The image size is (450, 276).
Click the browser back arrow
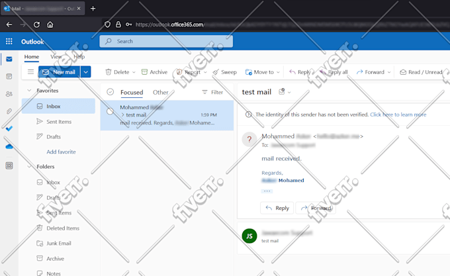[x=9, y=24]
